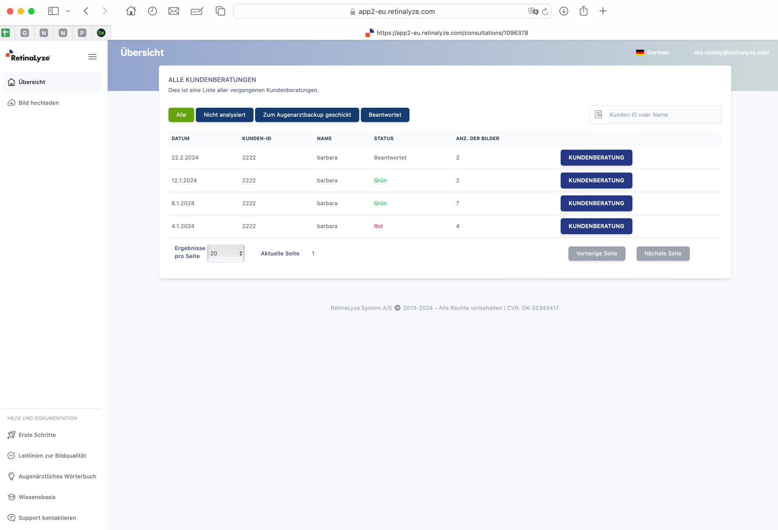This screenshot has width=778, height=530.
Task: Click Grün status in 12.1.2024 row
Action: (380, 180)
